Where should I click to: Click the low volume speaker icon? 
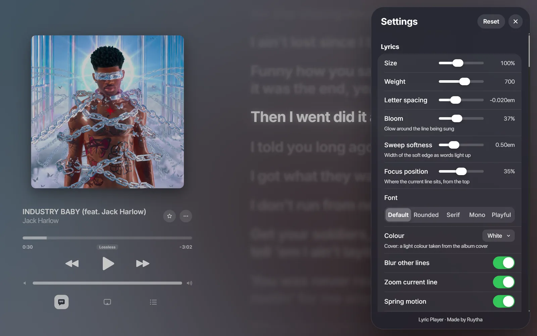tap(25, 283)
